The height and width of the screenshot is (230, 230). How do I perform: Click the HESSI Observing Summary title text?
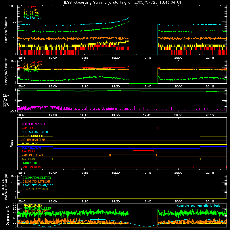tap(122, 3)
